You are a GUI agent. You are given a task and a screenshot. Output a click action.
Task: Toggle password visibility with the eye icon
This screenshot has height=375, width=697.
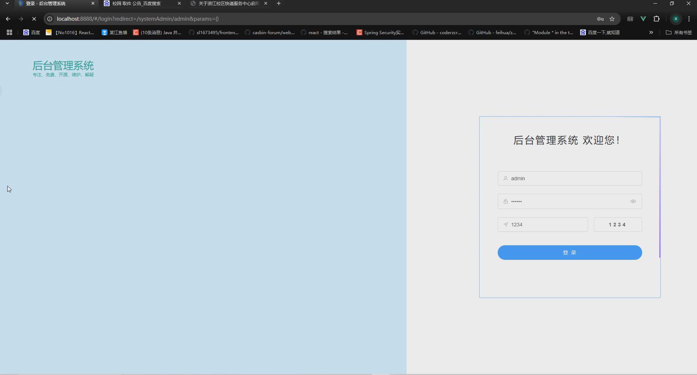point(633,201)
